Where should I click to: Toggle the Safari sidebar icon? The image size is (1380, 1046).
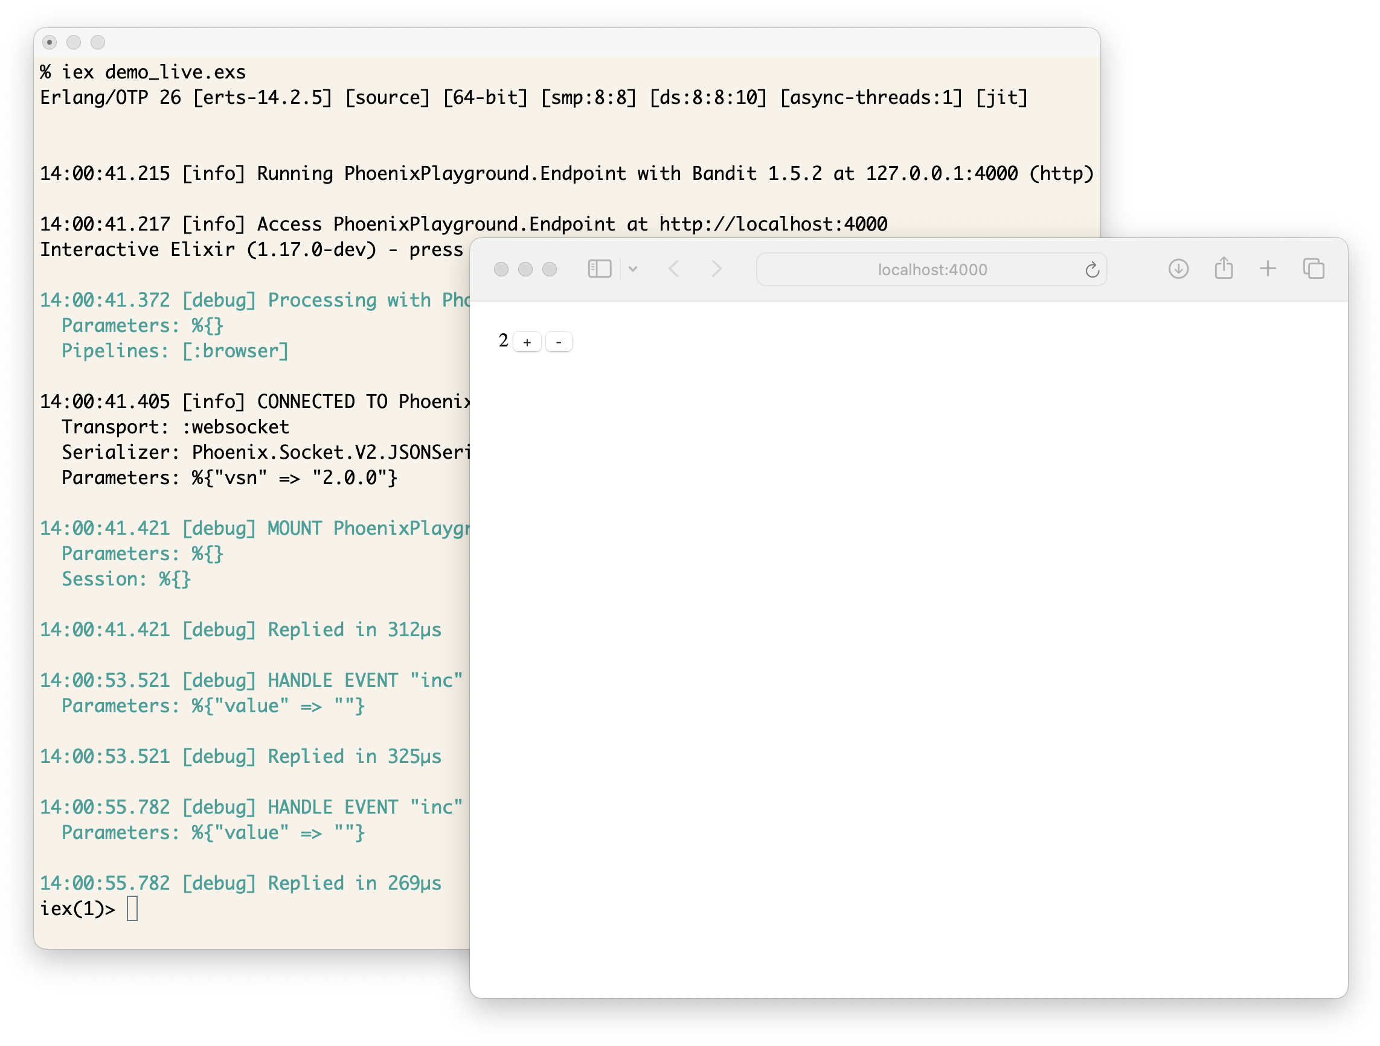[x=600, y=269]
